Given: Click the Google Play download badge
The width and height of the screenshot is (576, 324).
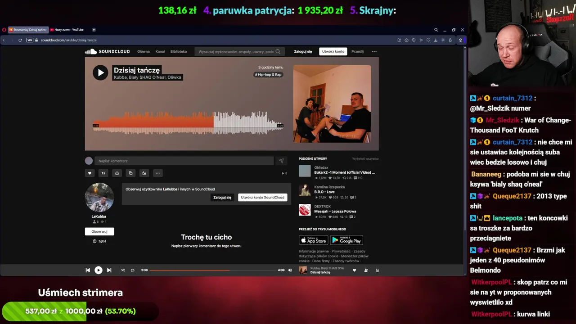Looking at the screenshot, I should 346,240.
